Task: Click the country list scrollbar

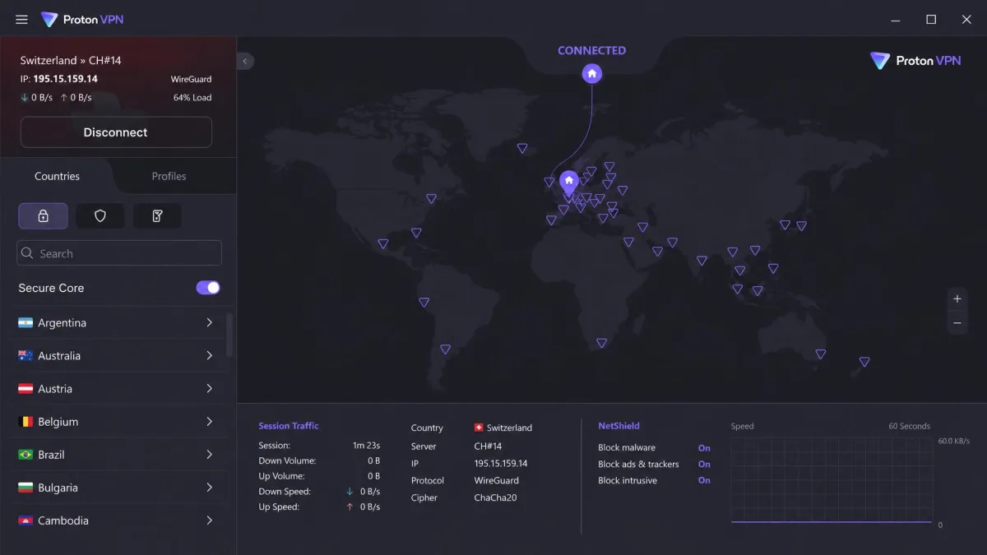Action: tap(229, 335)
